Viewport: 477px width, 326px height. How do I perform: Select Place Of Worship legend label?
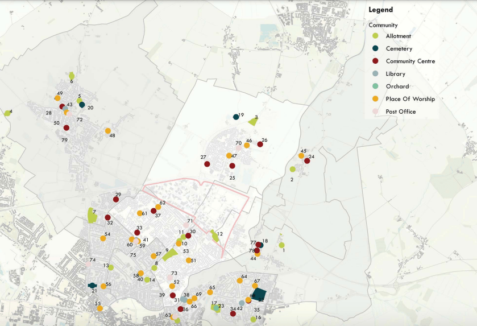click(x=410, y=99)
